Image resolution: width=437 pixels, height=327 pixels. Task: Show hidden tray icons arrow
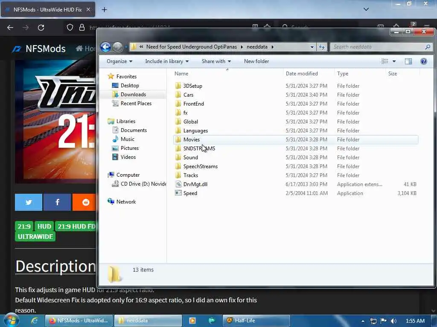363,321
